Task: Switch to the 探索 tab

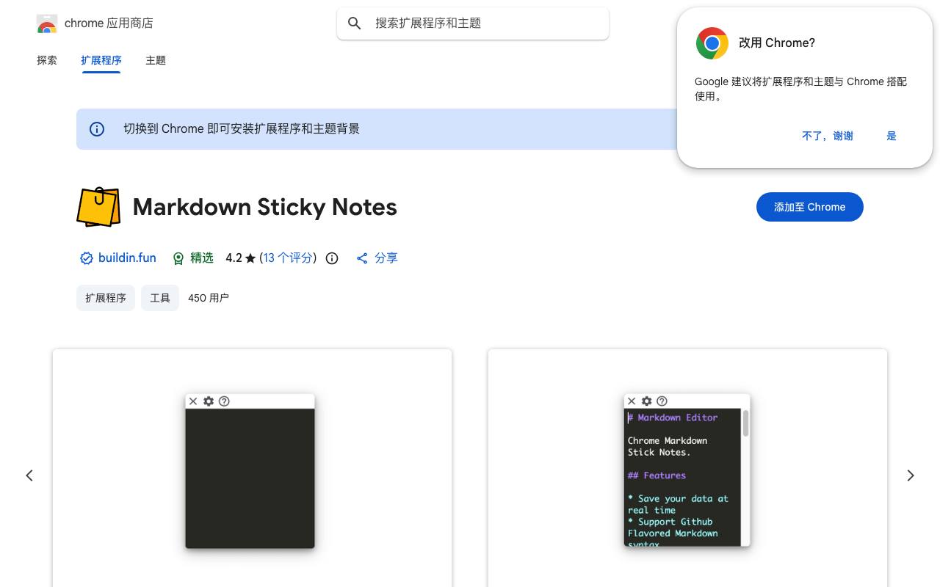Action: pos(47,60)
